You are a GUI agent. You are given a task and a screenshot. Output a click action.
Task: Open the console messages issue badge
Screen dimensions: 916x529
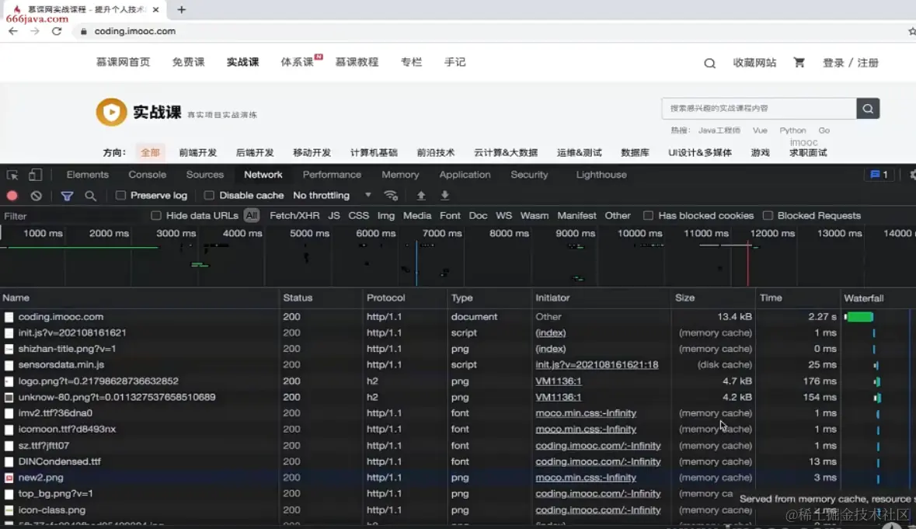click(879, 175)
